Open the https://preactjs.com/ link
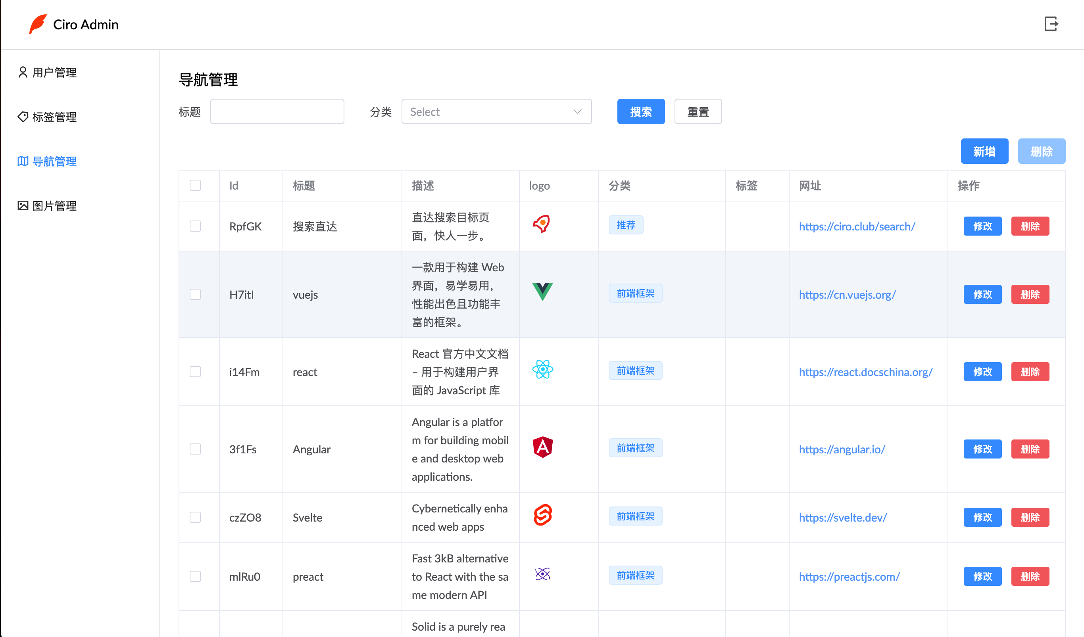 849,576
